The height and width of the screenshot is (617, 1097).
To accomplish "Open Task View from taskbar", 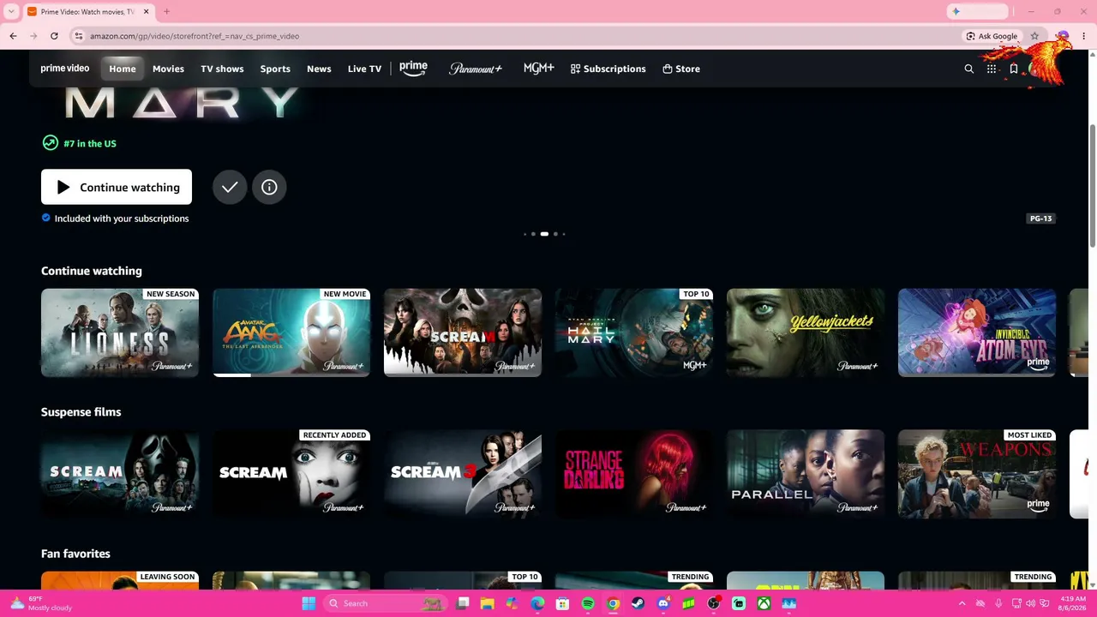I will (x=463, y=603).
